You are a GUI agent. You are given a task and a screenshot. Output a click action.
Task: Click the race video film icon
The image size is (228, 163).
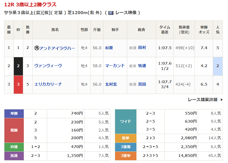[111, 13]
